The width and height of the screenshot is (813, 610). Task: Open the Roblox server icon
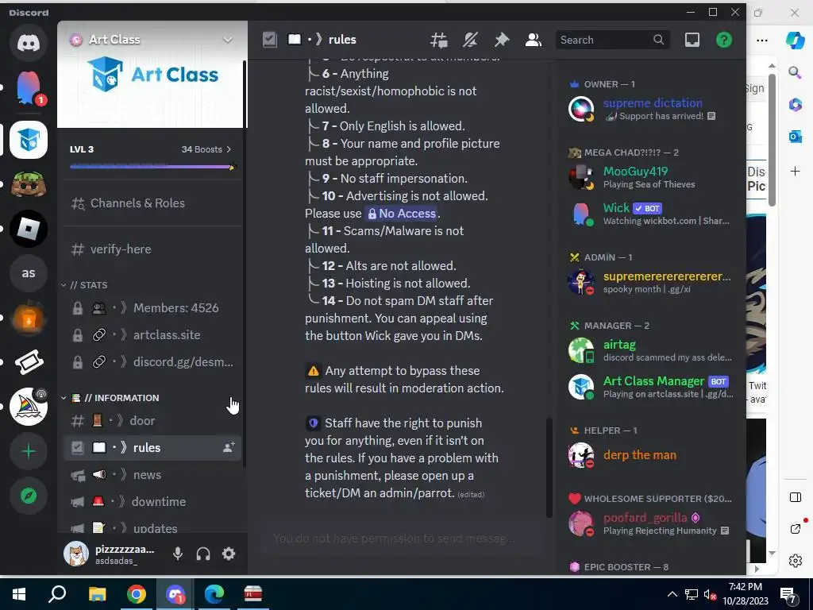pos(29,229)
